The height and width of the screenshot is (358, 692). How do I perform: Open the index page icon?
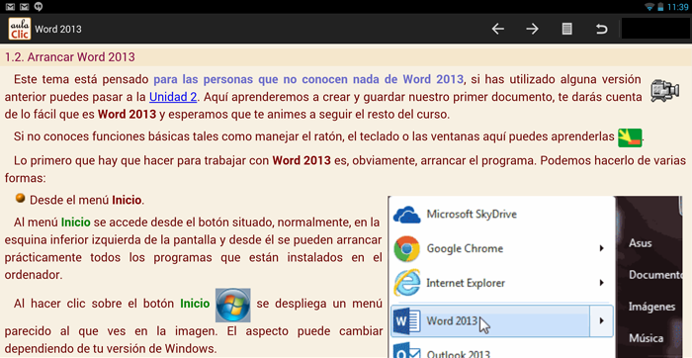click(x=566, y=29)
